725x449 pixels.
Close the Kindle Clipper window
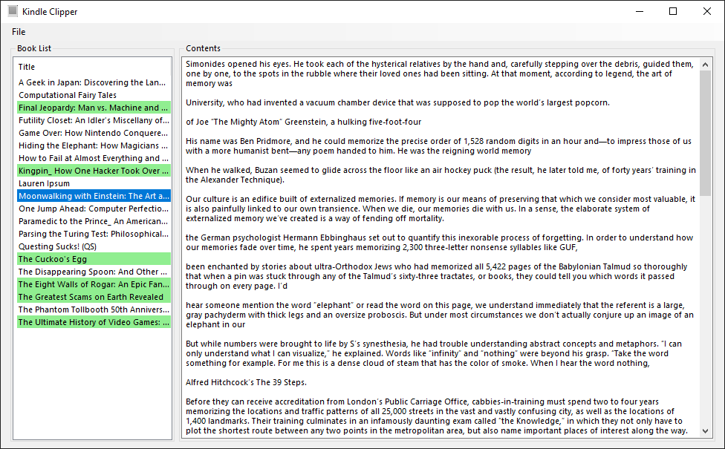(707, 12)
